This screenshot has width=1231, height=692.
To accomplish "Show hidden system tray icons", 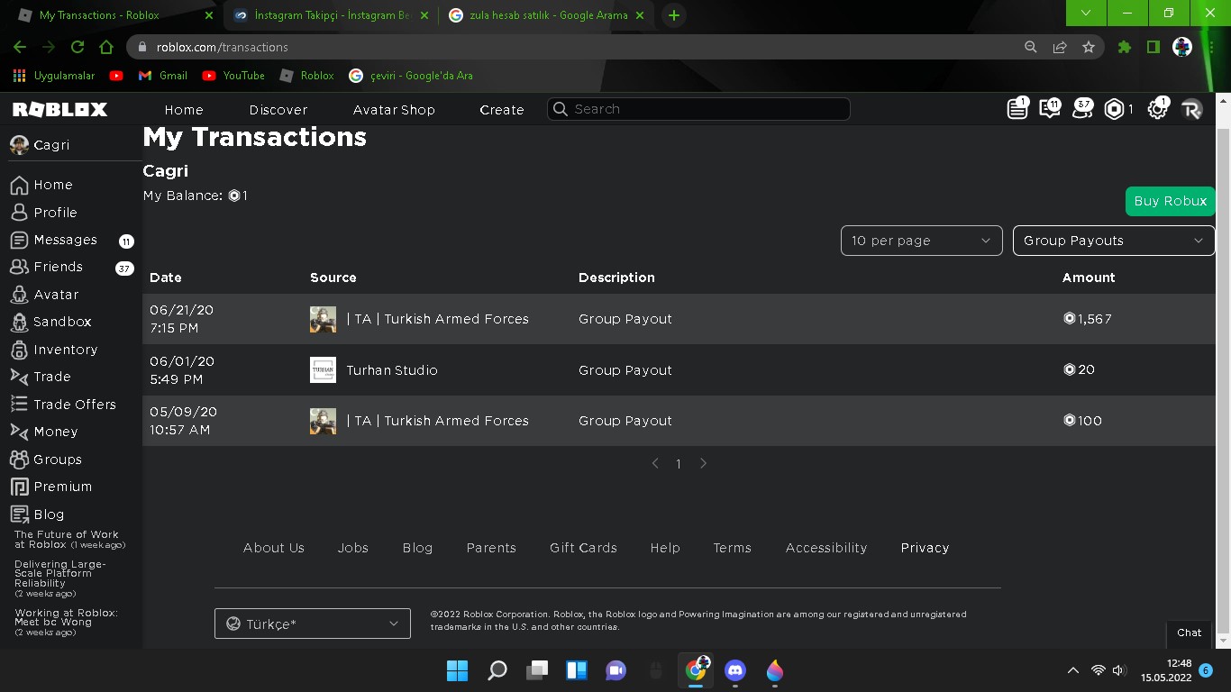I will tap(1072, 670).
